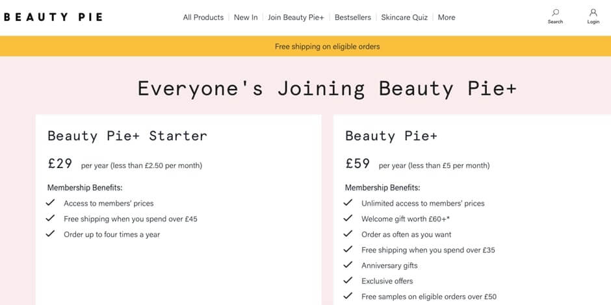
Task: Click the 'Exclusive offers' benefit text
Action: point(387,281)
